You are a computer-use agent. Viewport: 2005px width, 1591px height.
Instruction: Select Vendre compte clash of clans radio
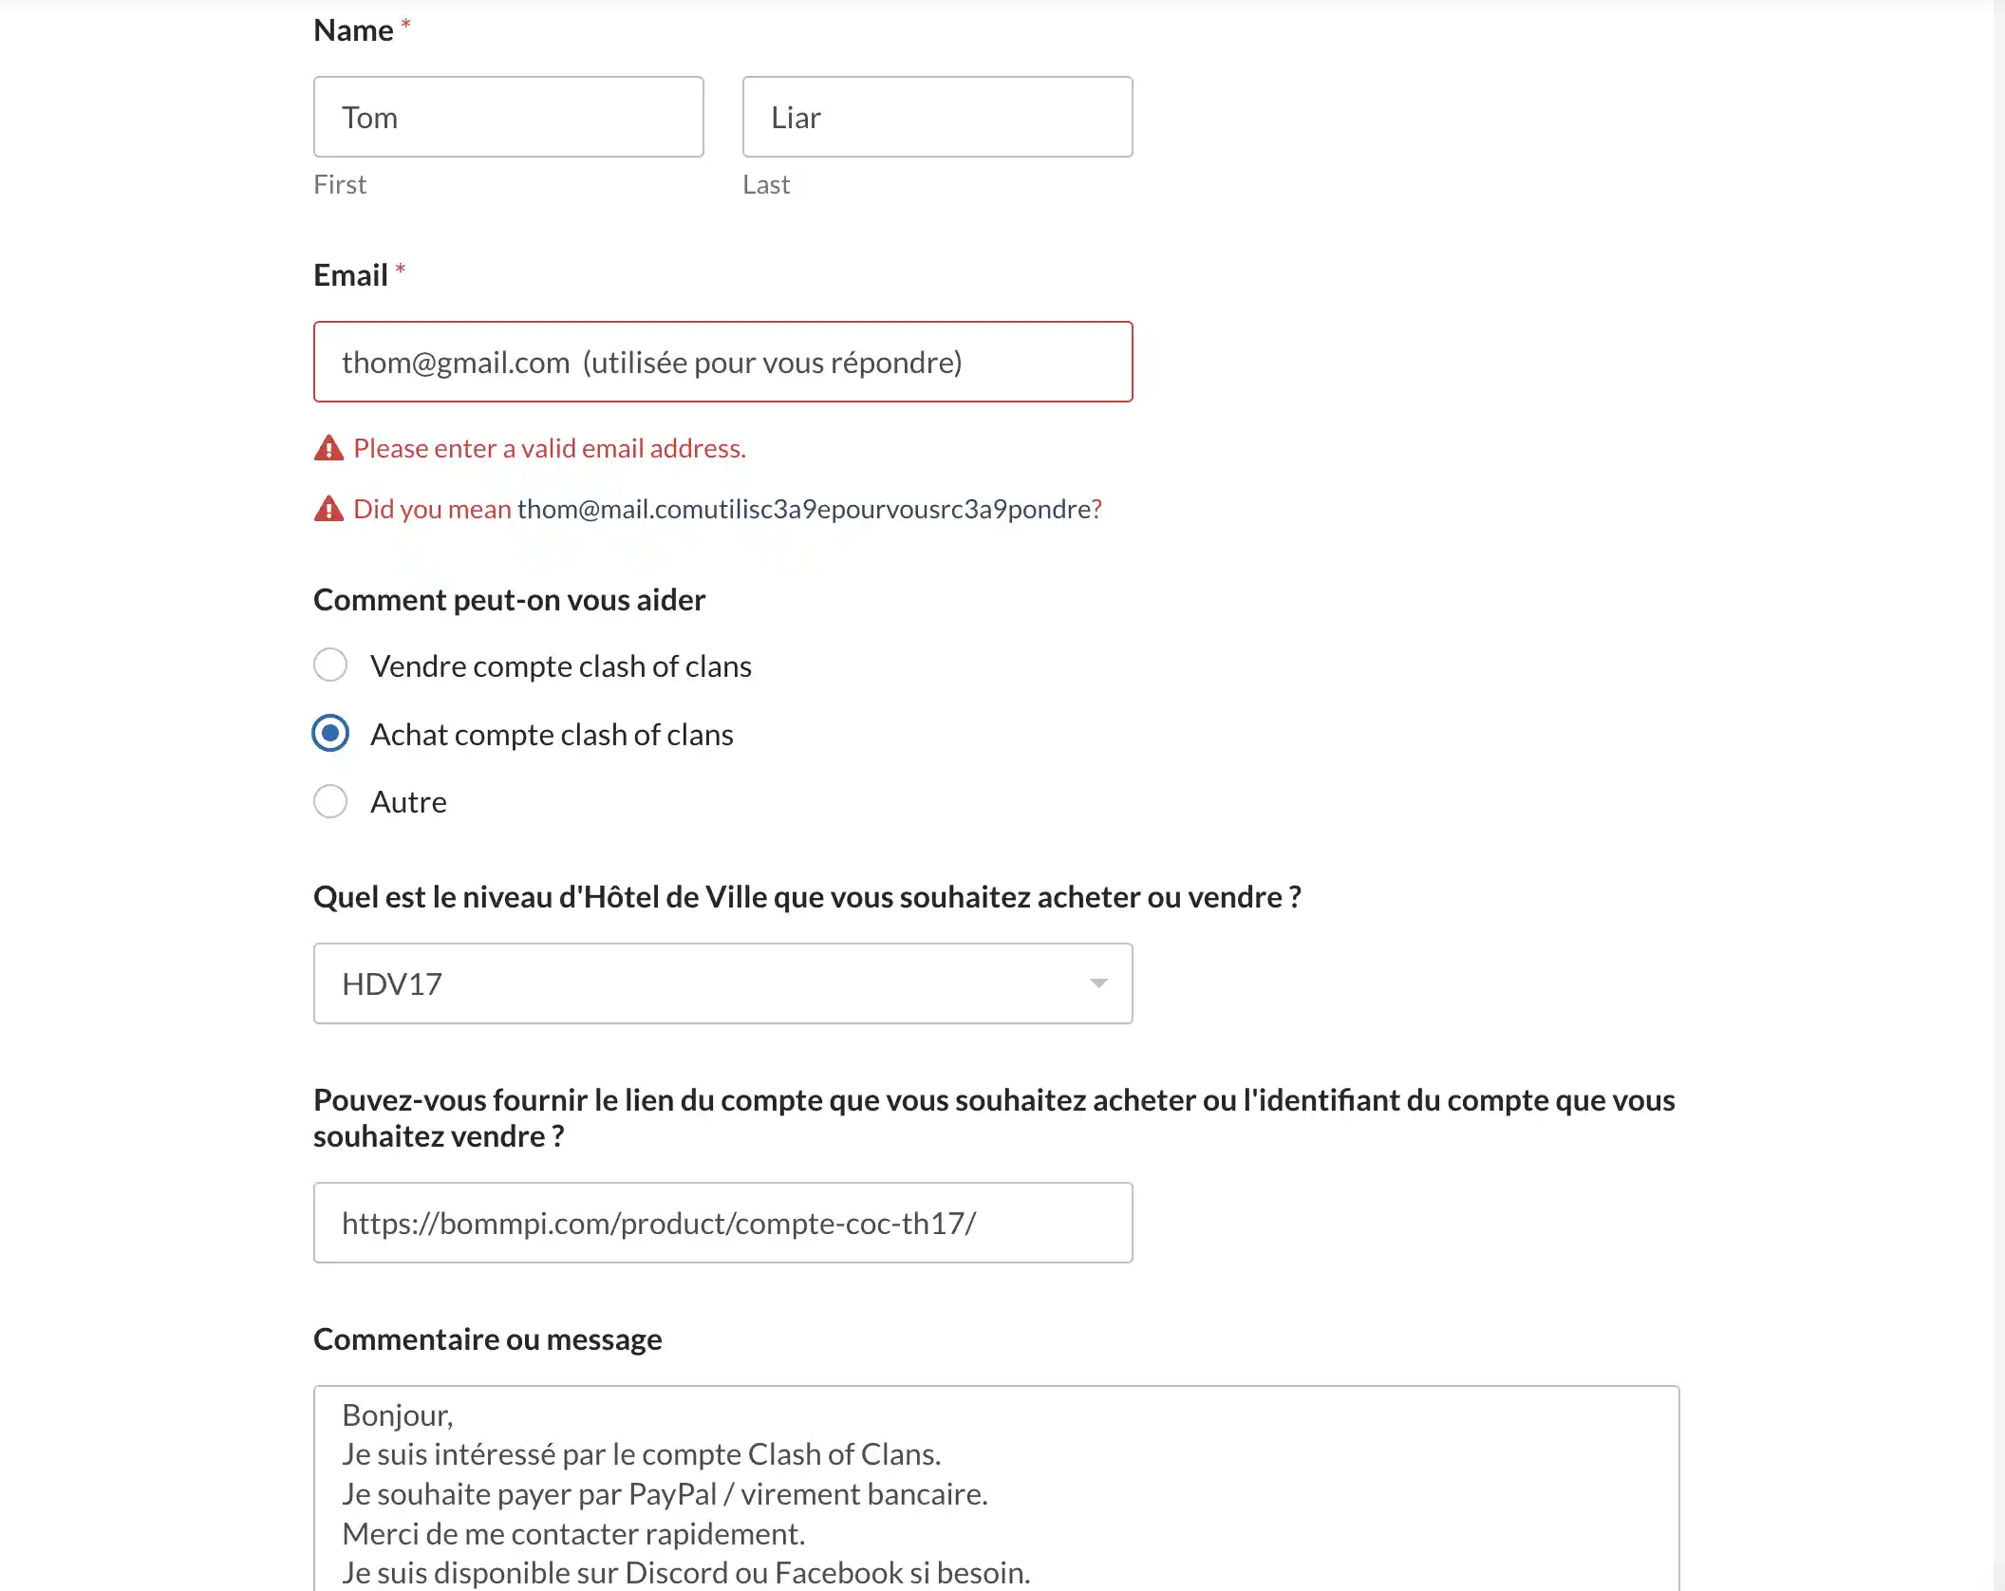point(330,664)
